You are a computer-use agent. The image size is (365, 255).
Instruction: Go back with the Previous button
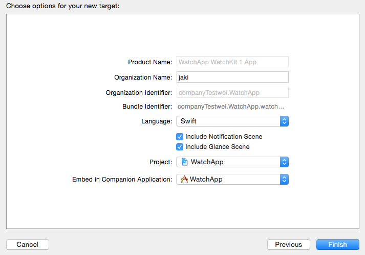(x=288, y=245)
